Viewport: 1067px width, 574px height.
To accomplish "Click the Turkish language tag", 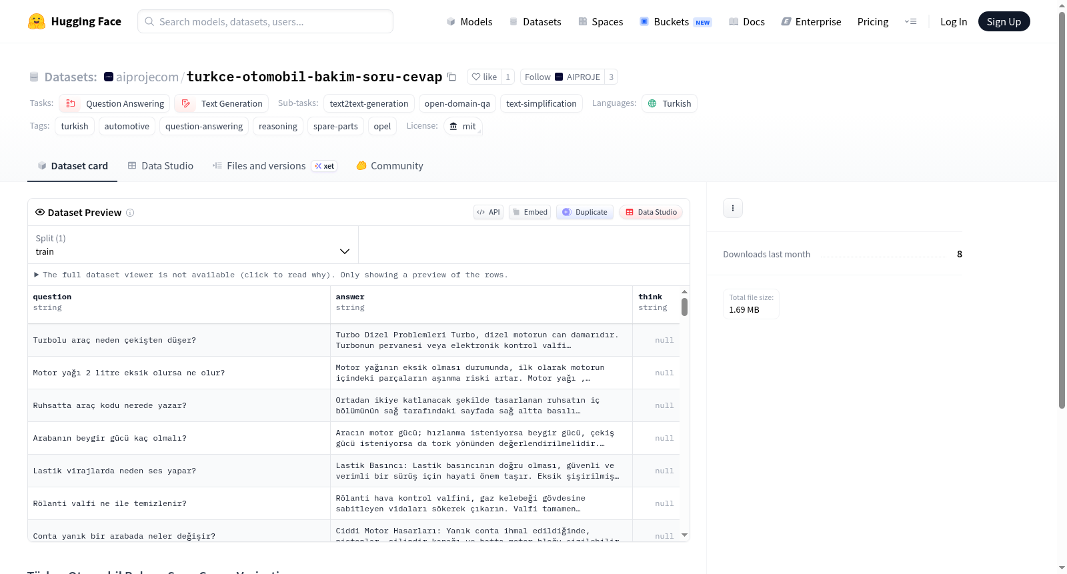I will pyautogui.click(x=670, y=103).
